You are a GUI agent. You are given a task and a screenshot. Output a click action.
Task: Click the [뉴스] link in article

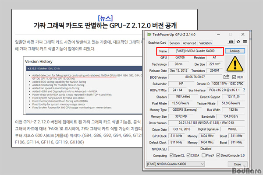(x=105, y=18)
